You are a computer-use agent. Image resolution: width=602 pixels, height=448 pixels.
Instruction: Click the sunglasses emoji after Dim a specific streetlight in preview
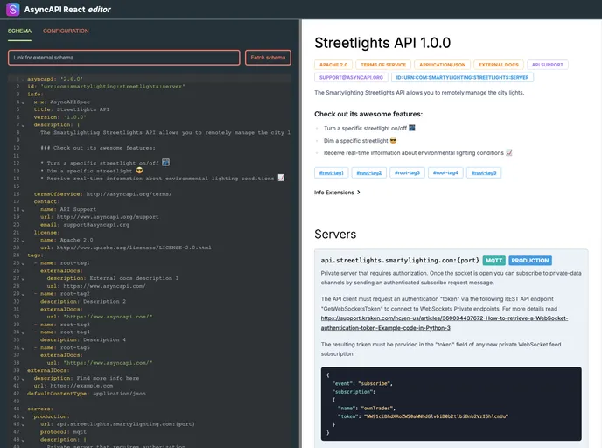tap(393, 141)
